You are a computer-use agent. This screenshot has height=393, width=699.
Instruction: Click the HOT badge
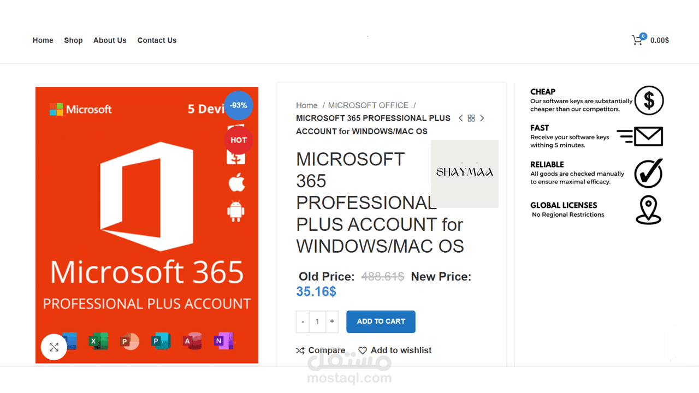[239, 140]
